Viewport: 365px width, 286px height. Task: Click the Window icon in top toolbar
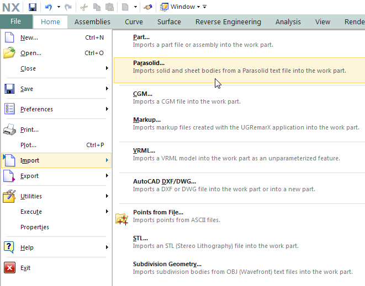[x=164, y=7]
